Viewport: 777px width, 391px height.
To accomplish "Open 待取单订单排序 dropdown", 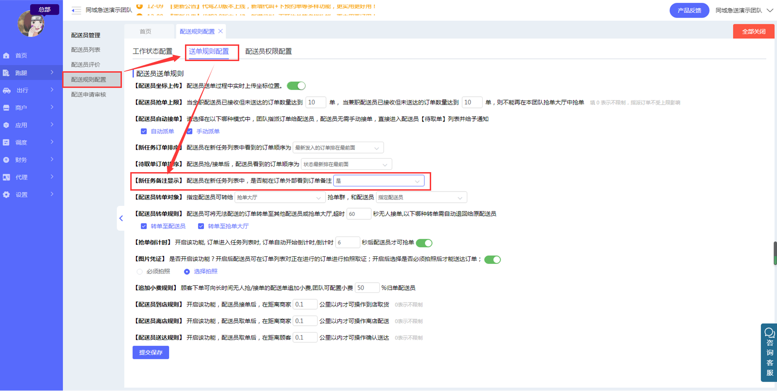I will point(346,164).
